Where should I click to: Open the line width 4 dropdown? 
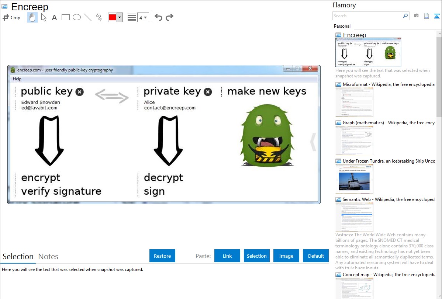pos(143,17)
